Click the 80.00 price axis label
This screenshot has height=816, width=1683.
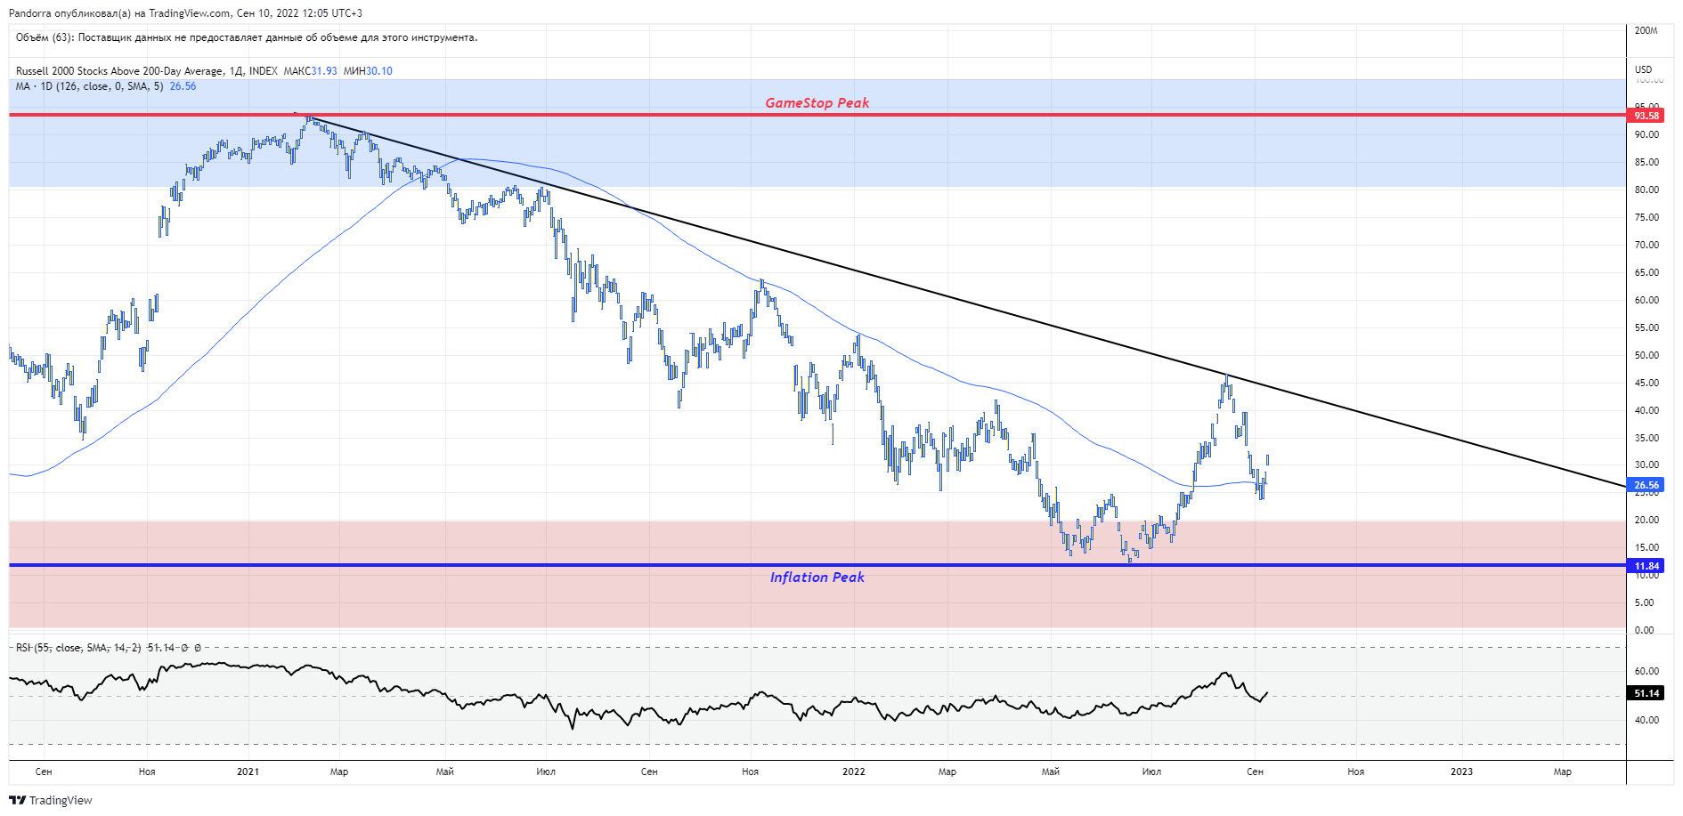click(1646, 190)
